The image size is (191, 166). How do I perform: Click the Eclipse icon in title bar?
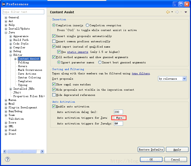click(x=3, y=4)
